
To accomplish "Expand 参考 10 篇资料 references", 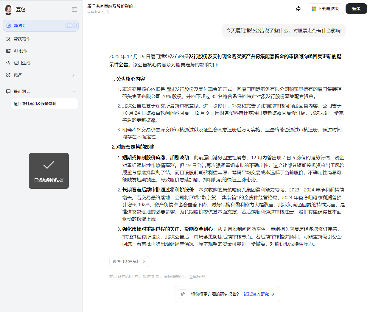I will pyautogui.click(x=129, y=261).
